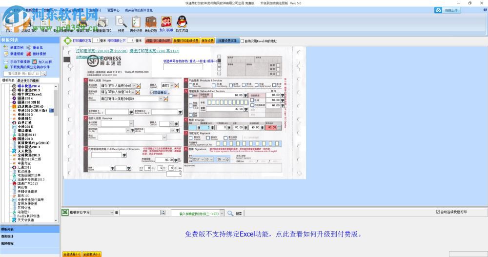
Task: Click the 加入QQ群 toolbar icon with two people
Action: point(166,22)
